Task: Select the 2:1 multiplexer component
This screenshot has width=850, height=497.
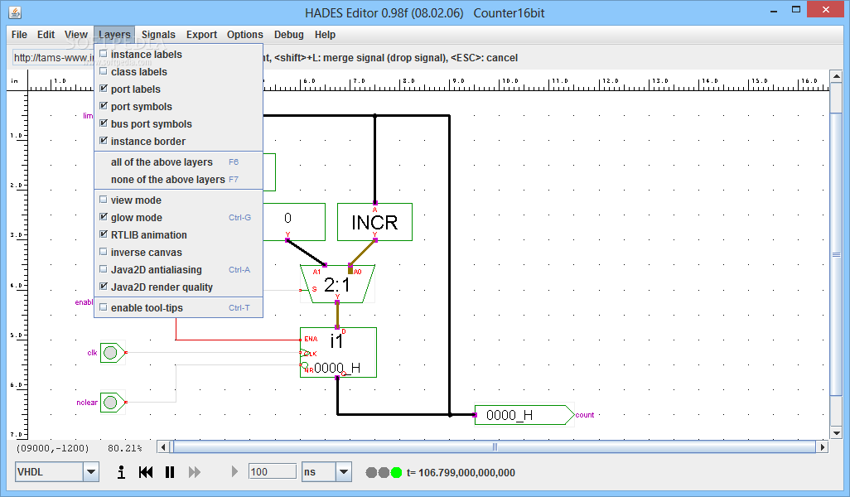Action: [x=337, y=284]
